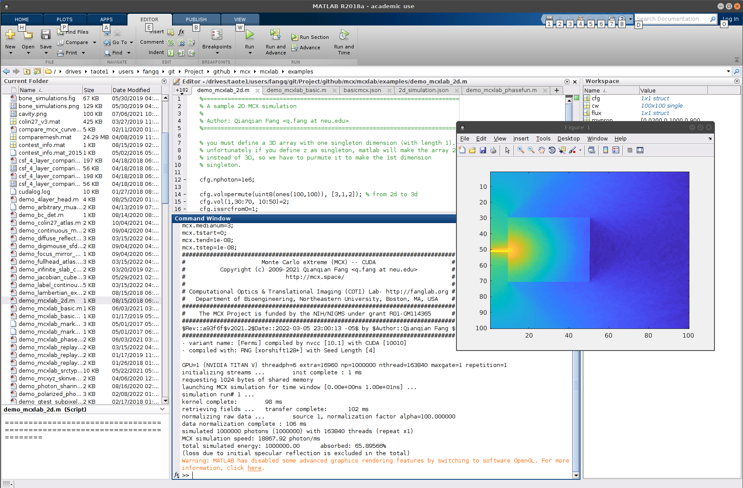Click the 'here' link in the Command Window warning

click(x=255, y=468)
